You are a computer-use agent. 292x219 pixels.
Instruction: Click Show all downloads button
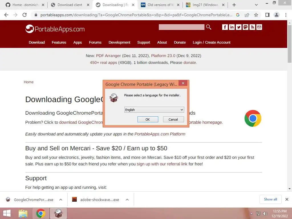[270, 199]
